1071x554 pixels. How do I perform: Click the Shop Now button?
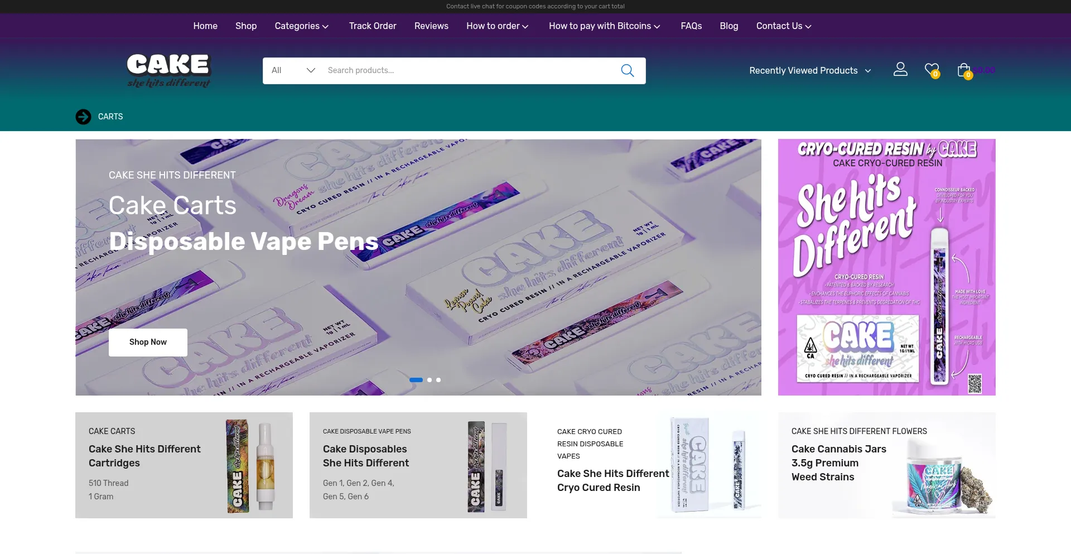click(148, 342)
